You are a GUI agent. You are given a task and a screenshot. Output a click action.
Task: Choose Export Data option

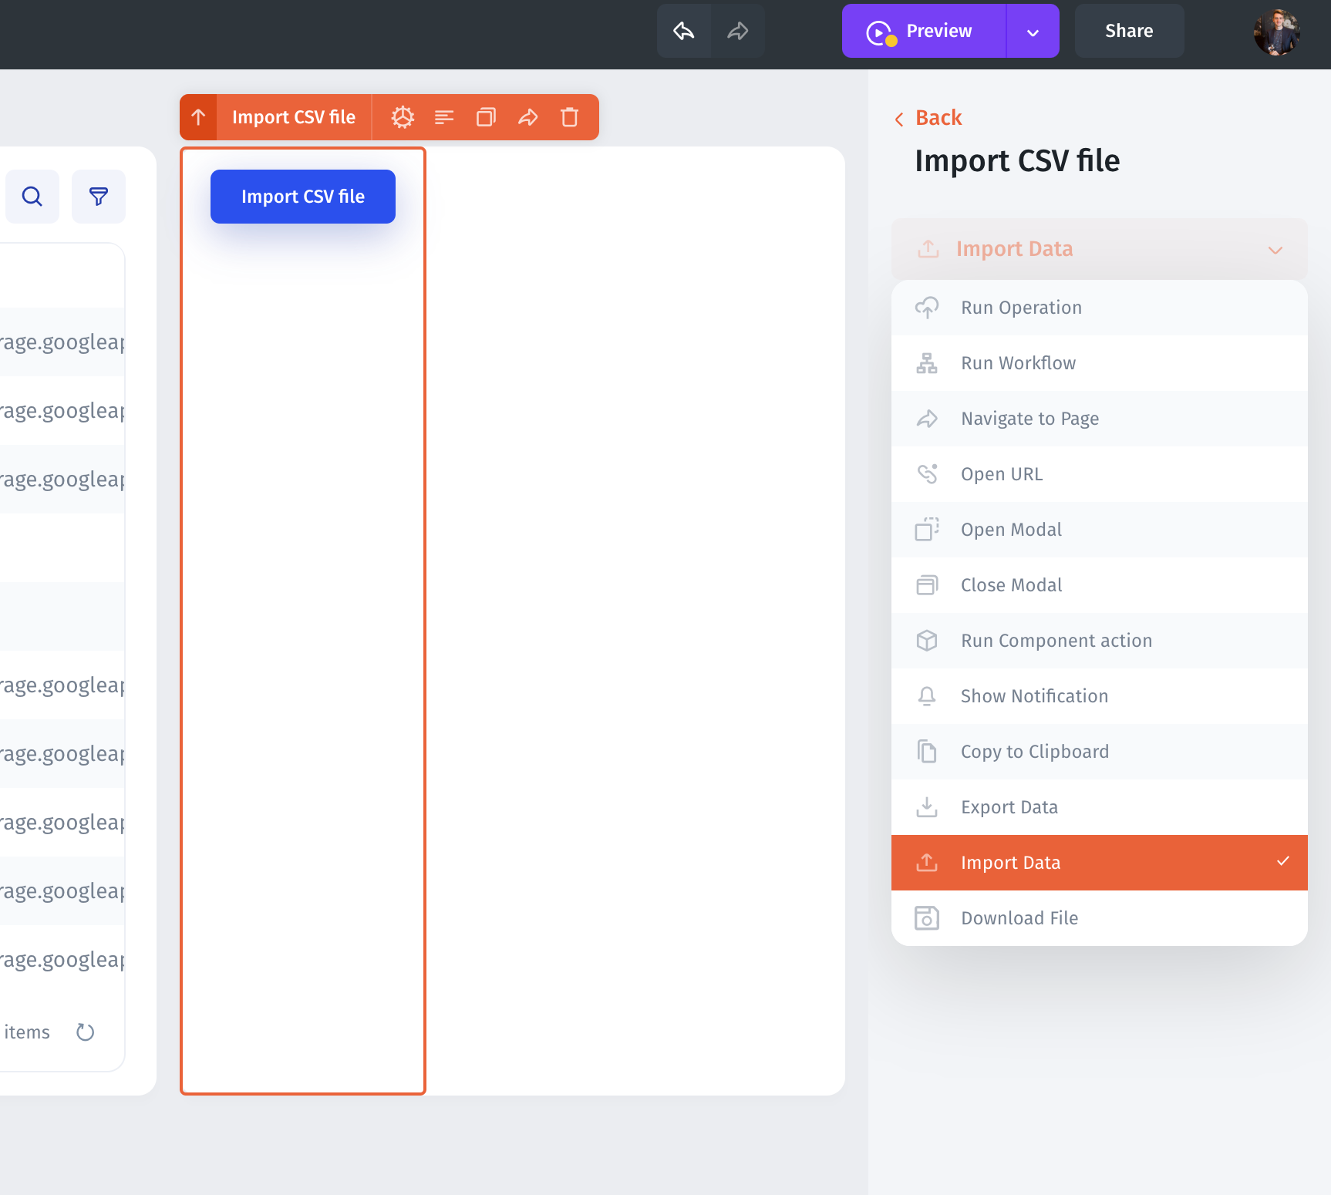pos(1099,807)
